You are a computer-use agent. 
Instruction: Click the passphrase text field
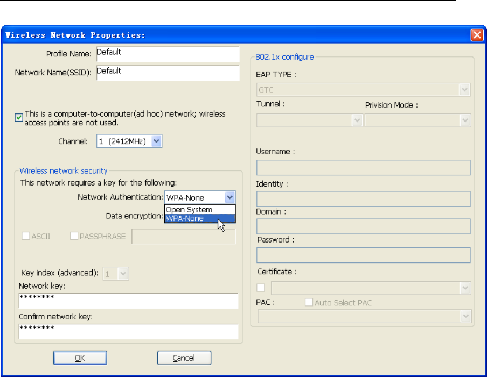coord(184,236)
